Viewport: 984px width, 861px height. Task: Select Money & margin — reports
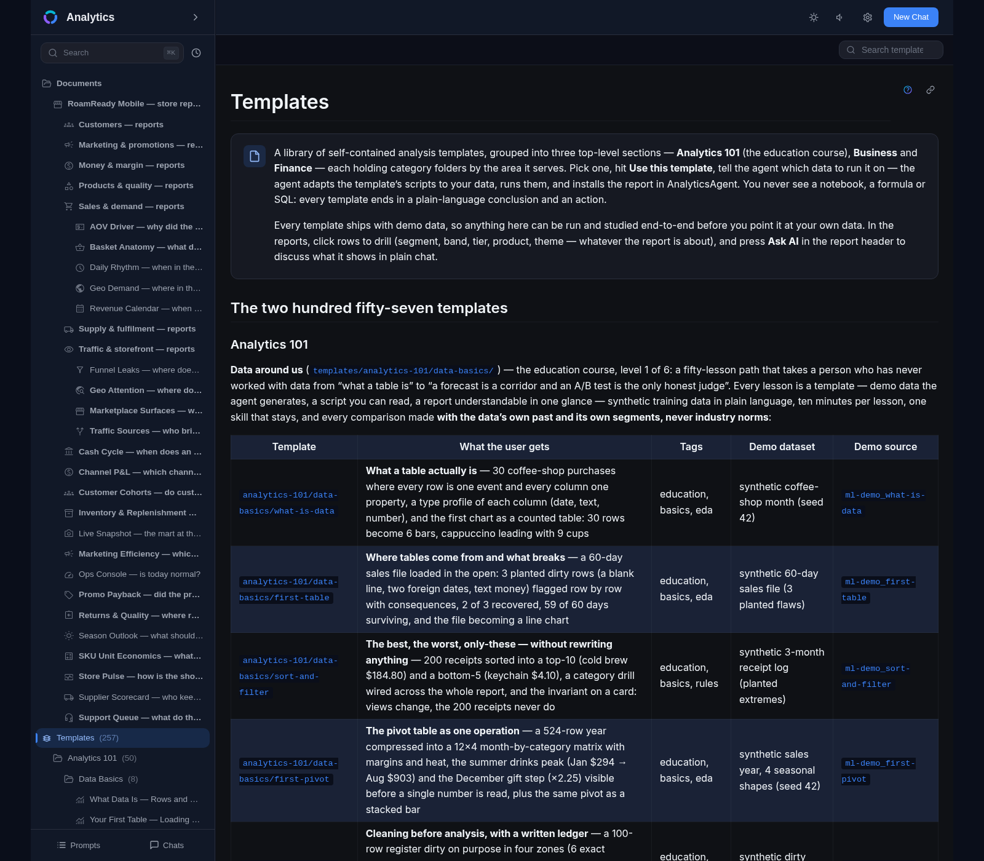[134, 165]
